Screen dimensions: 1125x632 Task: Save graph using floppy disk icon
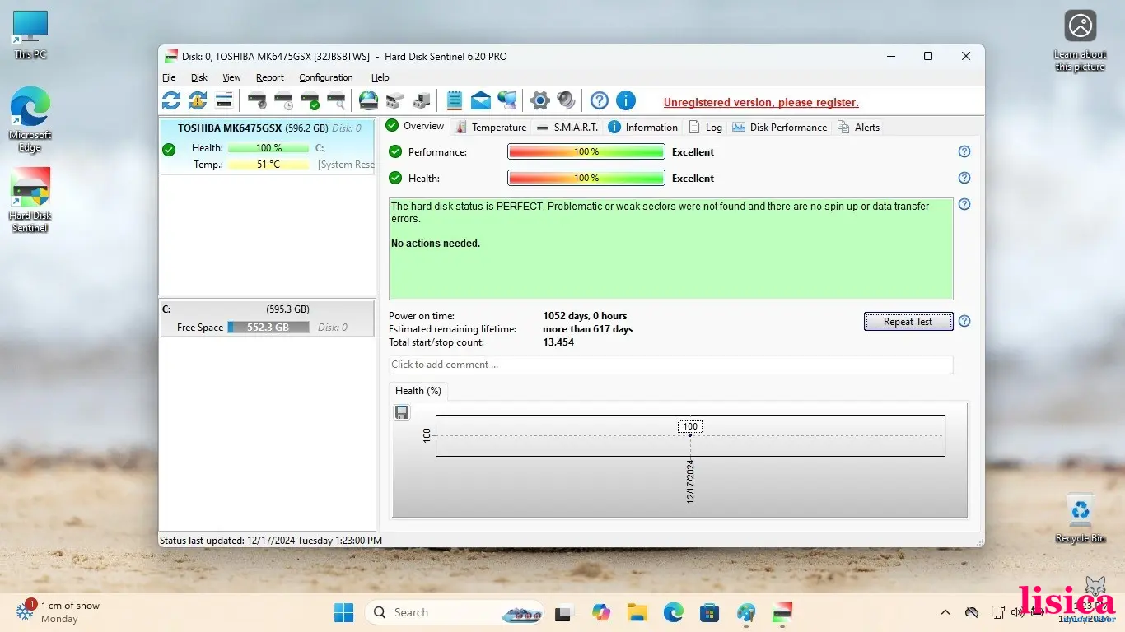(402, 412)
